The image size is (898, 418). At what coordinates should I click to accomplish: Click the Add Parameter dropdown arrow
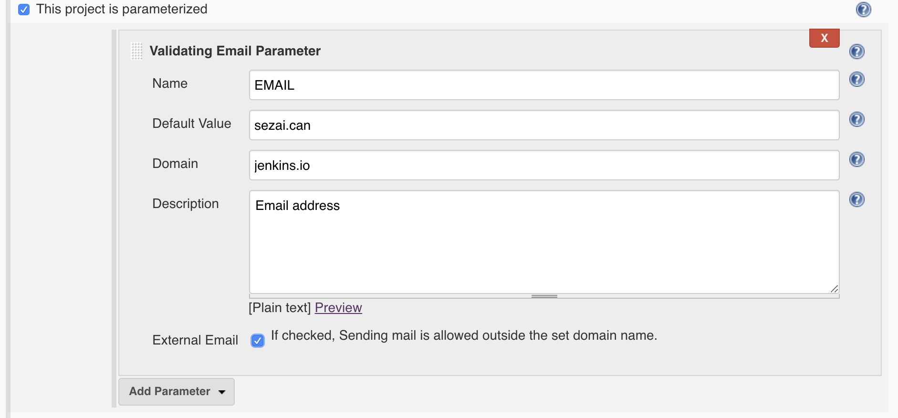point(222,392)
